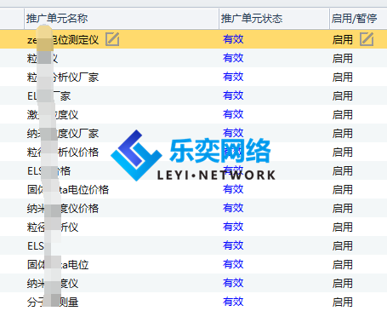This screenshot has height=311, width=387.
Task: Click edit icon beside 启用 in highlighted row
Action: coord(367,39)
